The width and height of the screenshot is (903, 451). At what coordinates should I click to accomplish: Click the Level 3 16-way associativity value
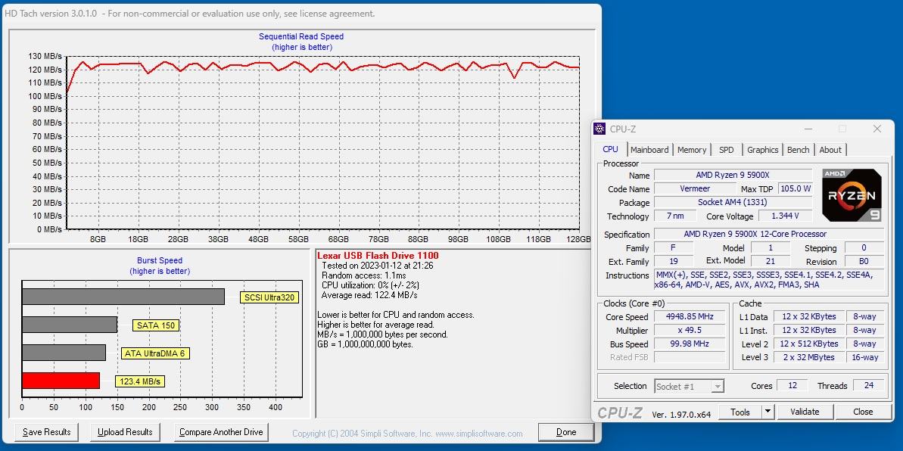click(864, 357)
